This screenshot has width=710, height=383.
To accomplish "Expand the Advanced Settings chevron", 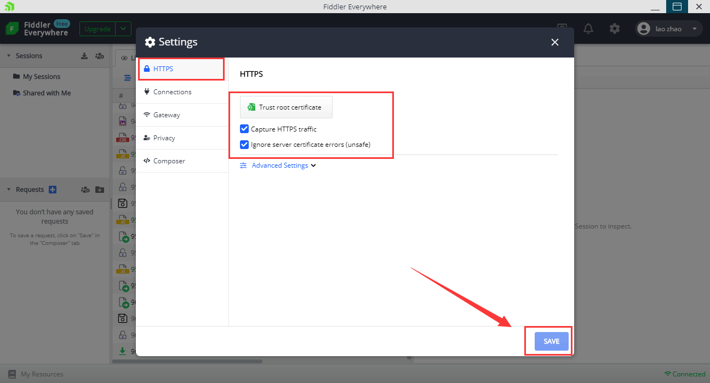I will 313,165.
